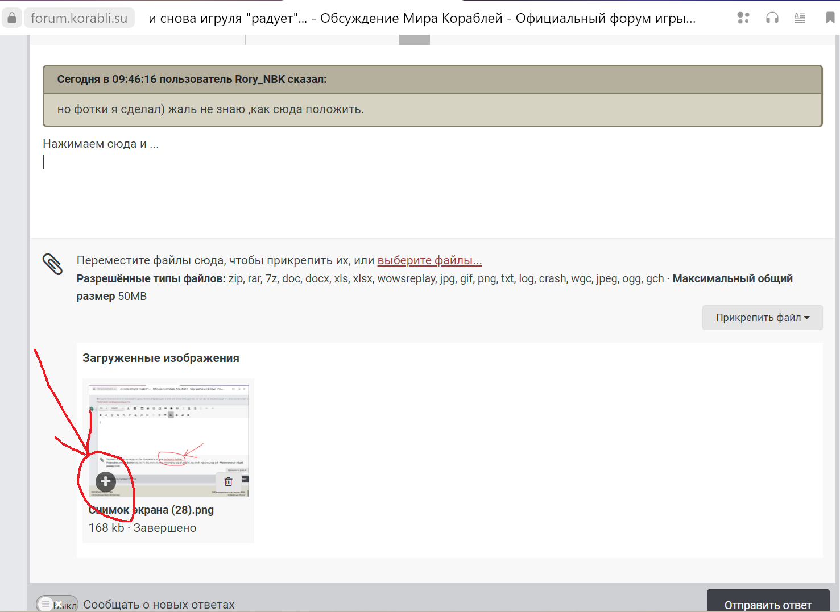Click the '168 kb · Завершено' status text

tap(142, 528)
